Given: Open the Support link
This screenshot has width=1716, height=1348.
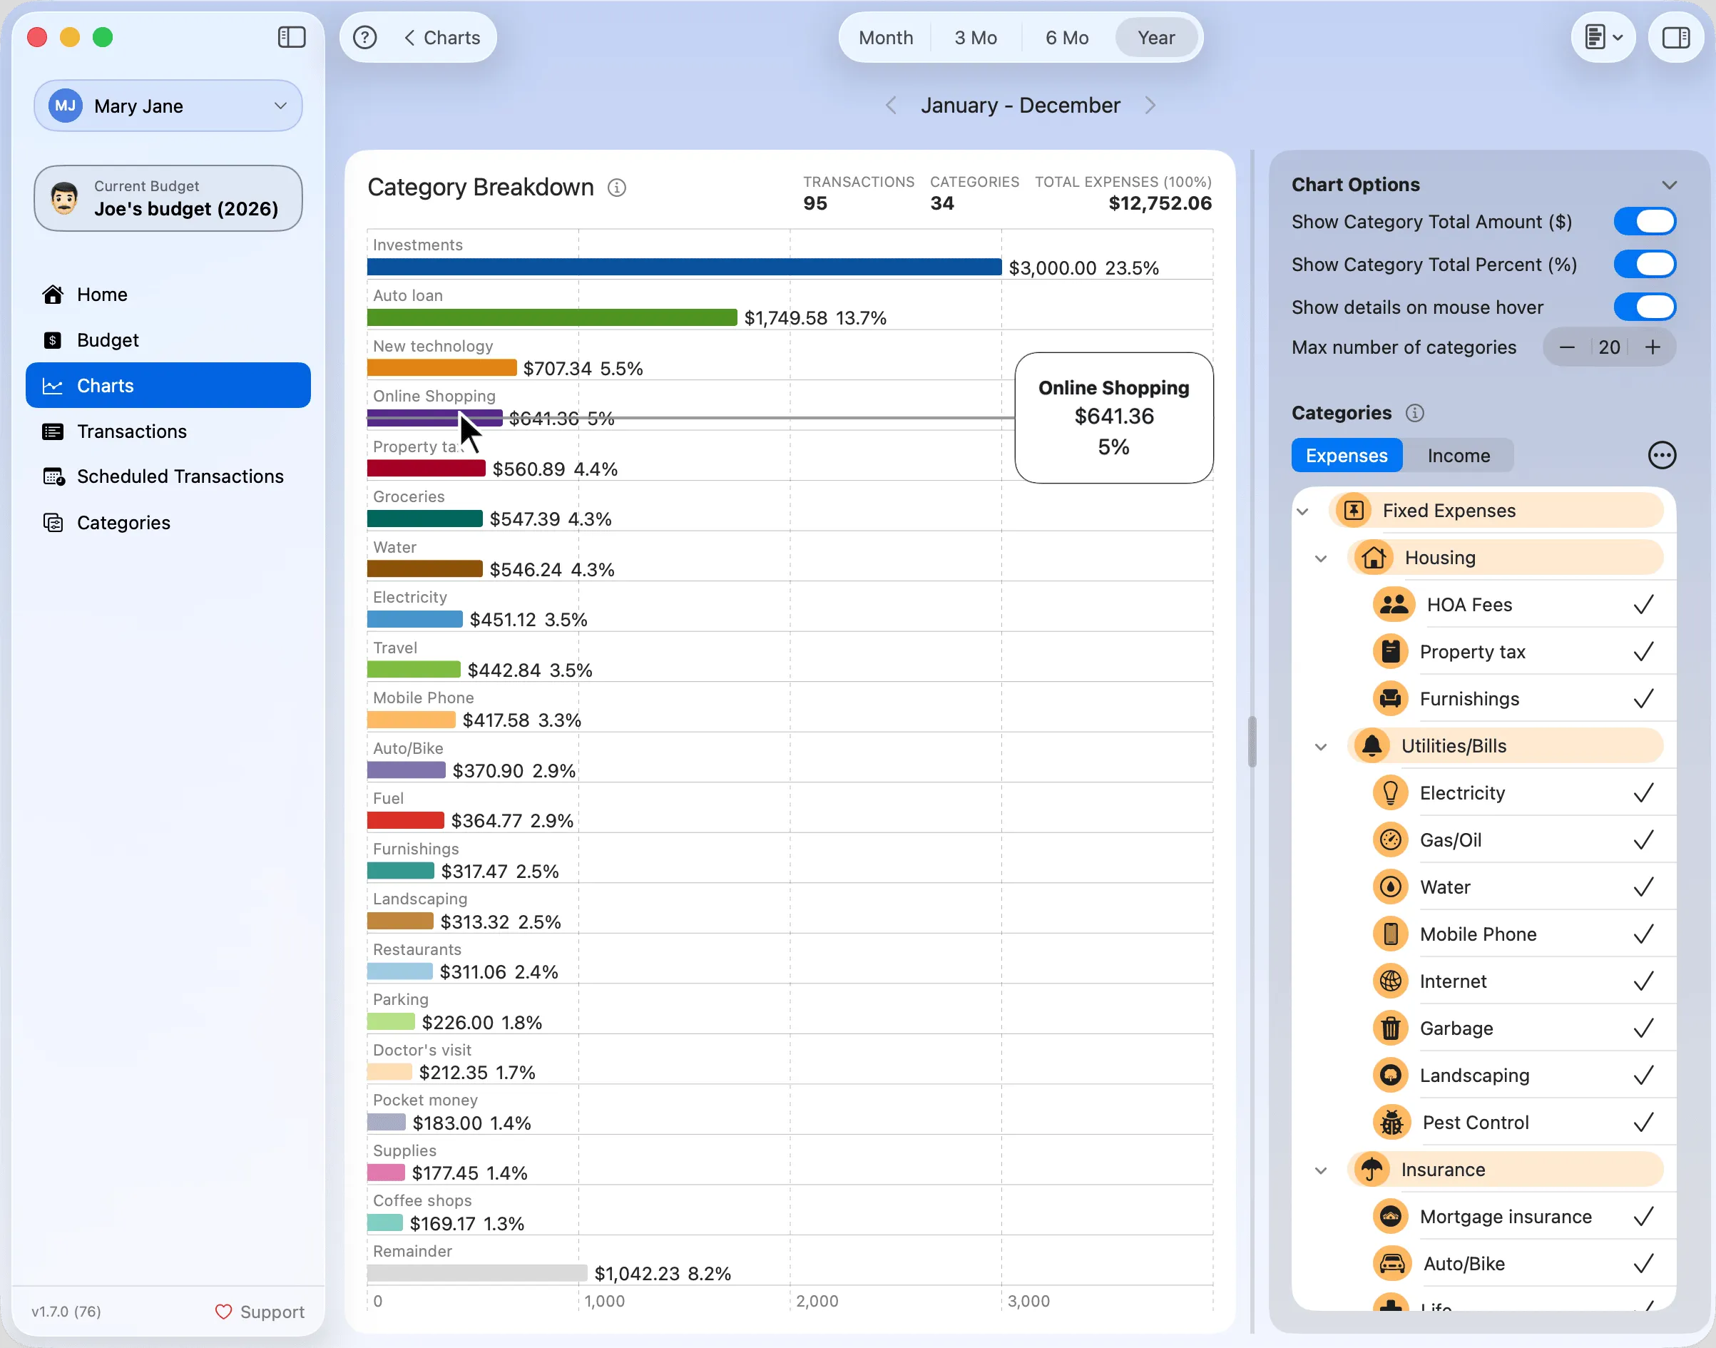Looking at the screenshot, I should 260,1312.
